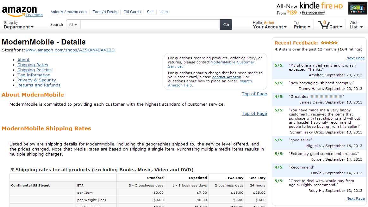Click the ModernMobile - Details heading
368x207 pixels.
(44, 42)
